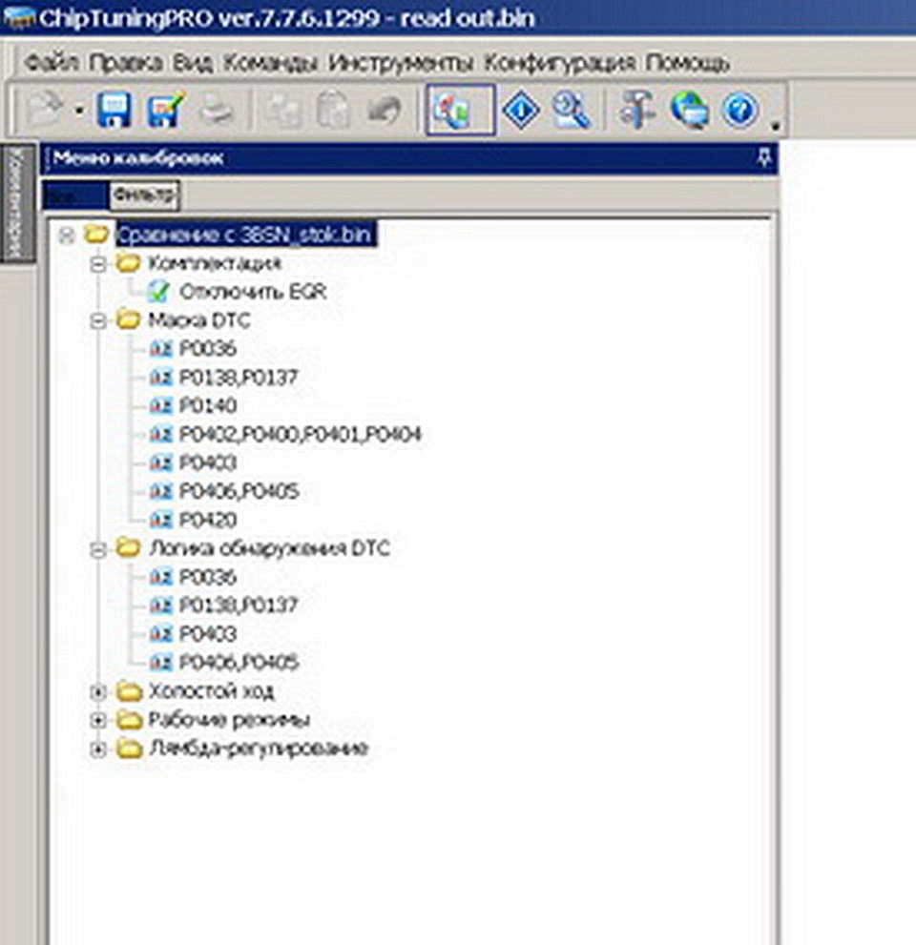Expand the Холостой ход folder
The image size is (916, 945).
tap(97, 692)
